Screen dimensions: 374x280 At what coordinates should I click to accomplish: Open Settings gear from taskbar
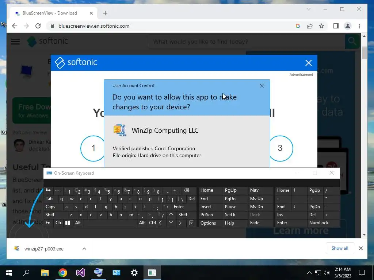coord(134,273)
